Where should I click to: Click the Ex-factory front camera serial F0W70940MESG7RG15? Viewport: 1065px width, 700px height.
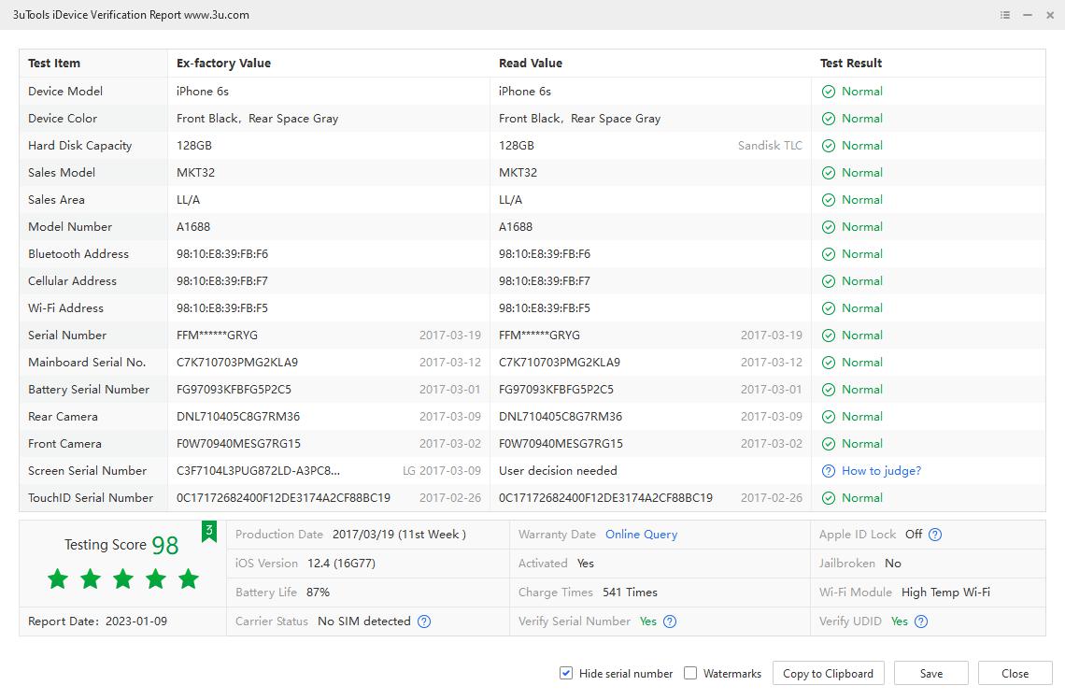[x=238, y=445]
